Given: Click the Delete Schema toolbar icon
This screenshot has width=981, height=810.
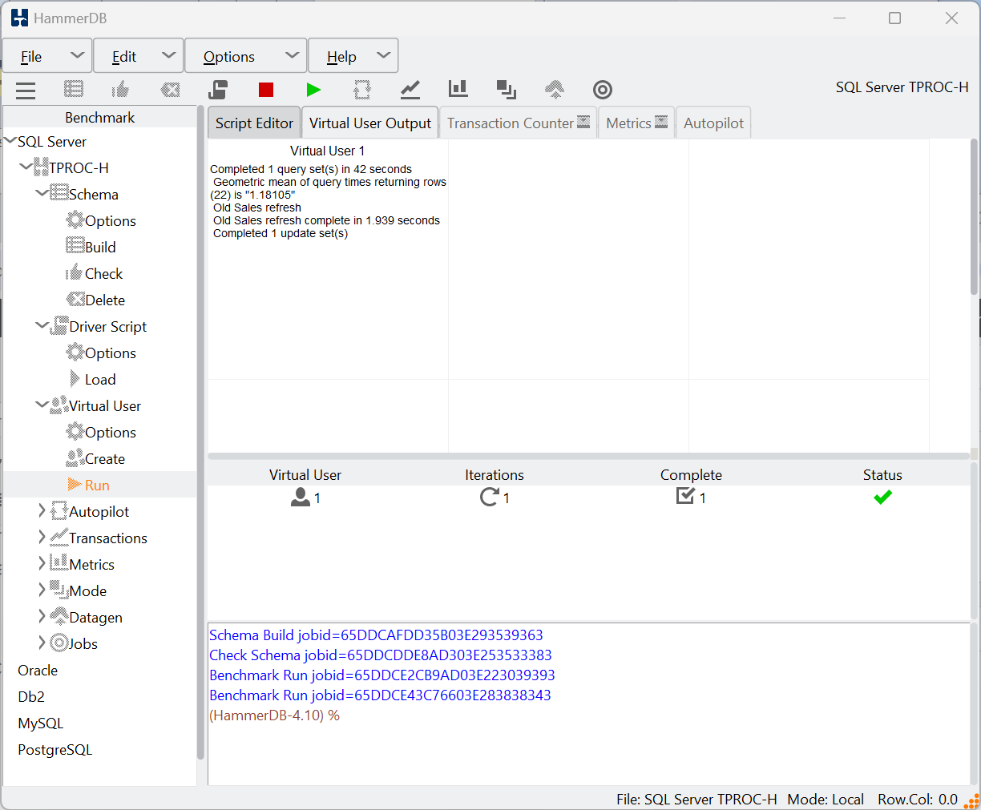Looking at the screenshot, I should (x=170, y=90).
